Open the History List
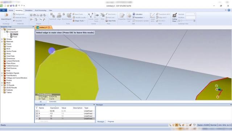Viewport: 232px width, 131px height. point(129,17)
